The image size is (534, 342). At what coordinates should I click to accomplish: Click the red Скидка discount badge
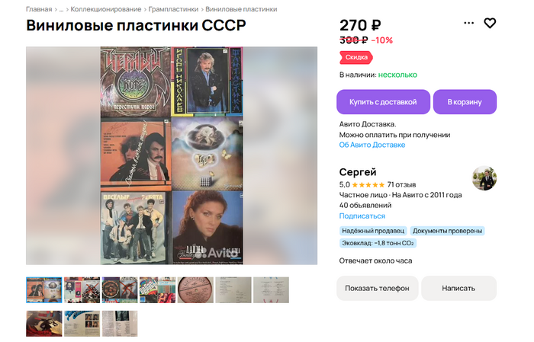click(x=356, y=57)
